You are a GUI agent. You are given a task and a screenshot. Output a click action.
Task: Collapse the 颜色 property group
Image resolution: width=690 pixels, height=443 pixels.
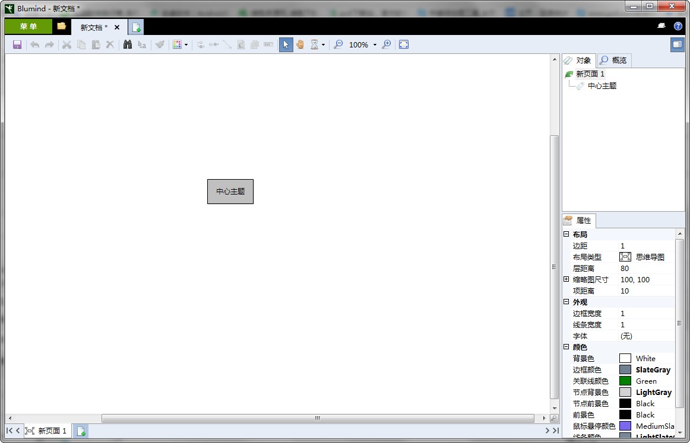pyautogui.click(x=566, y=347)
